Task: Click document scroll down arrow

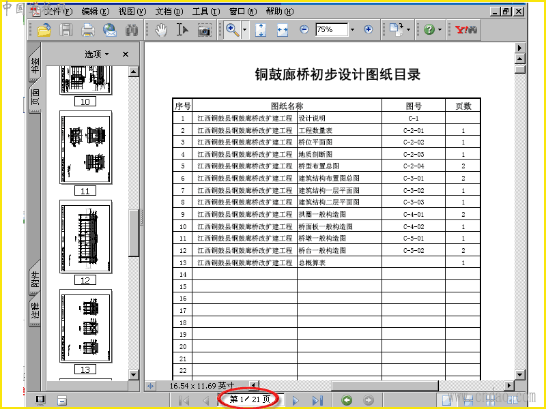Action: coord(520,374)
